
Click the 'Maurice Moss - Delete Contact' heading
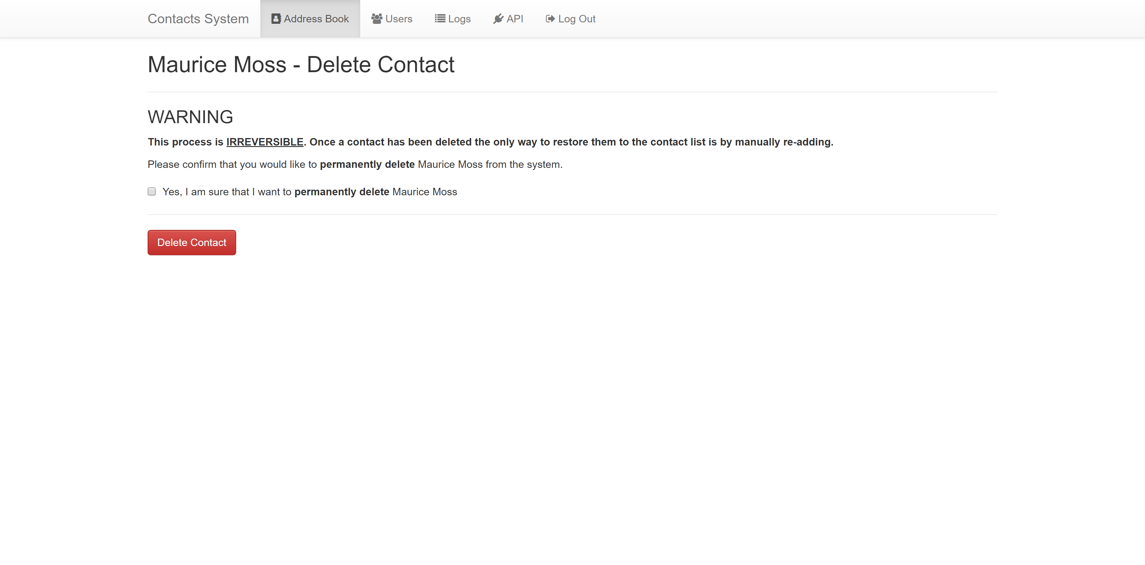[x=301, y=64]
